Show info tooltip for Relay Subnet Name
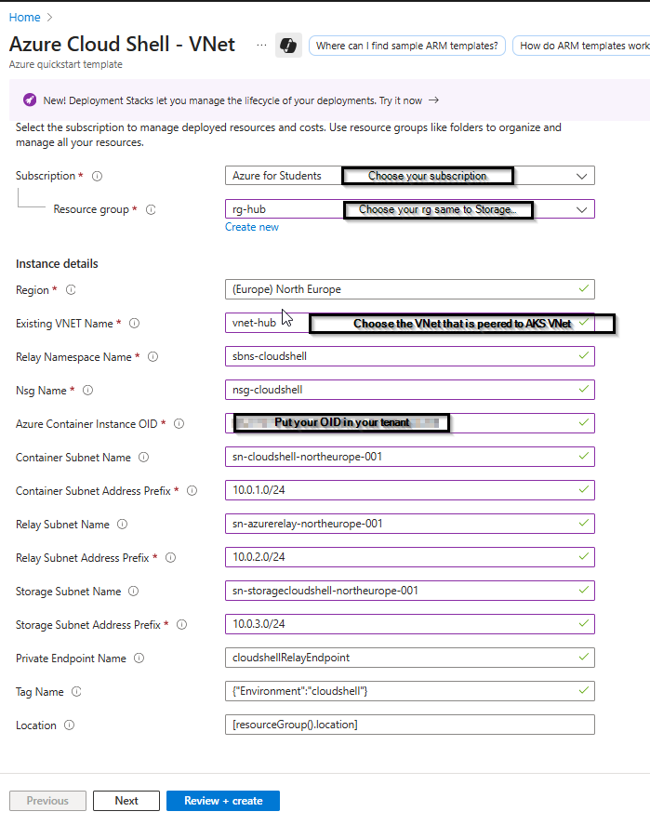The width and height of the screenshot is (650, 825). coord(122,524)
